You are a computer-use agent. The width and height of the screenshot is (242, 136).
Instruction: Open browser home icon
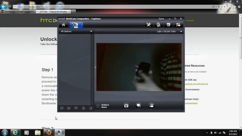(230, 7)
